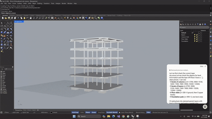Open the Layers panel gear options menu
The width and height of the screenshot is (212, 119).
tap(210, 21)
